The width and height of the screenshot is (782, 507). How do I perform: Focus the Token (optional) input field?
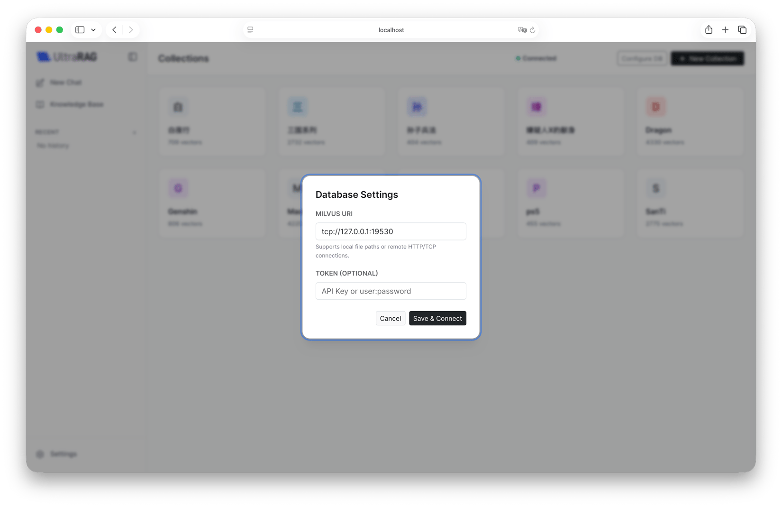pyautogui.click(x=391, y=291)
